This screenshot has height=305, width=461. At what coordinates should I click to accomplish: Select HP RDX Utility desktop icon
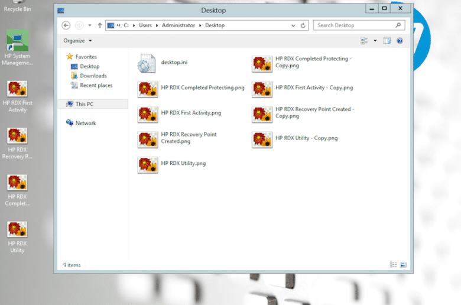[x=17, y=237]
